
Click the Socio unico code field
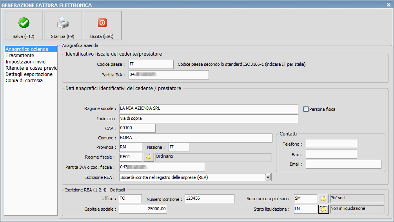[305, 199]
